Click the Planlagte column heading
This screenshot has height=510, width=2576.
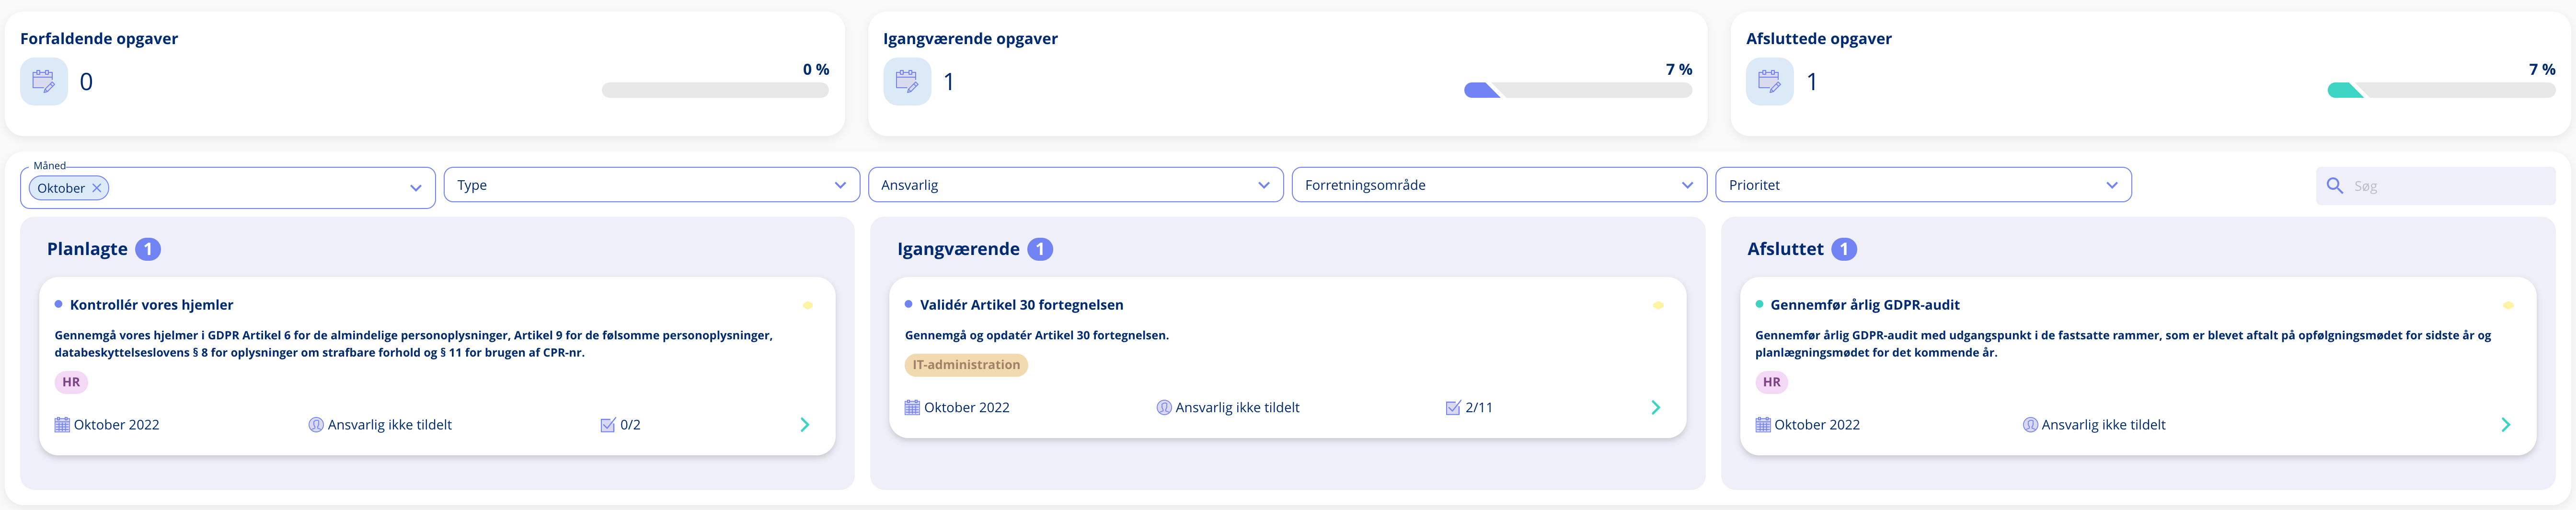tap(87, 249)
